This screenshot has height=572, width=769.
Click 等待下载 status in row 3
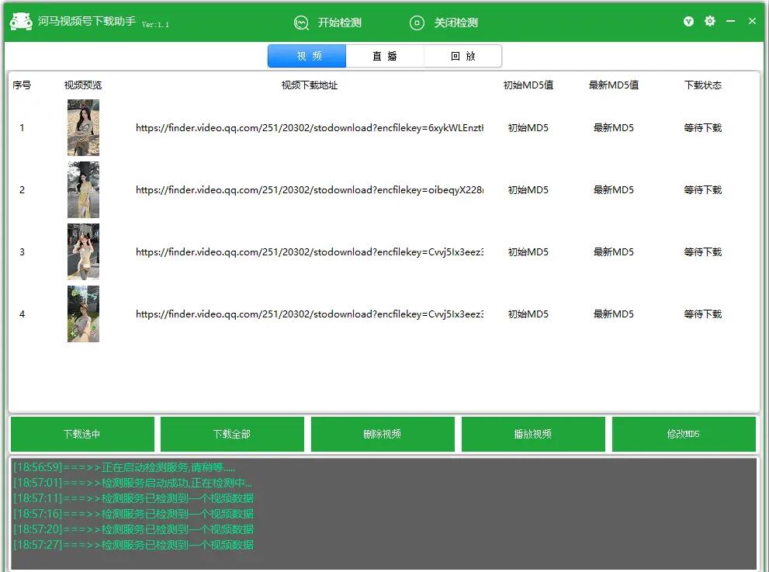click(x=703, y=252)
